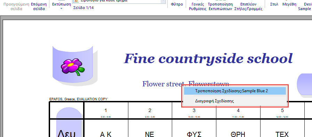The image size is (312, 137).
Task: Select period 1 header cell
Action: pyautogui.click(x=106, y=111)
